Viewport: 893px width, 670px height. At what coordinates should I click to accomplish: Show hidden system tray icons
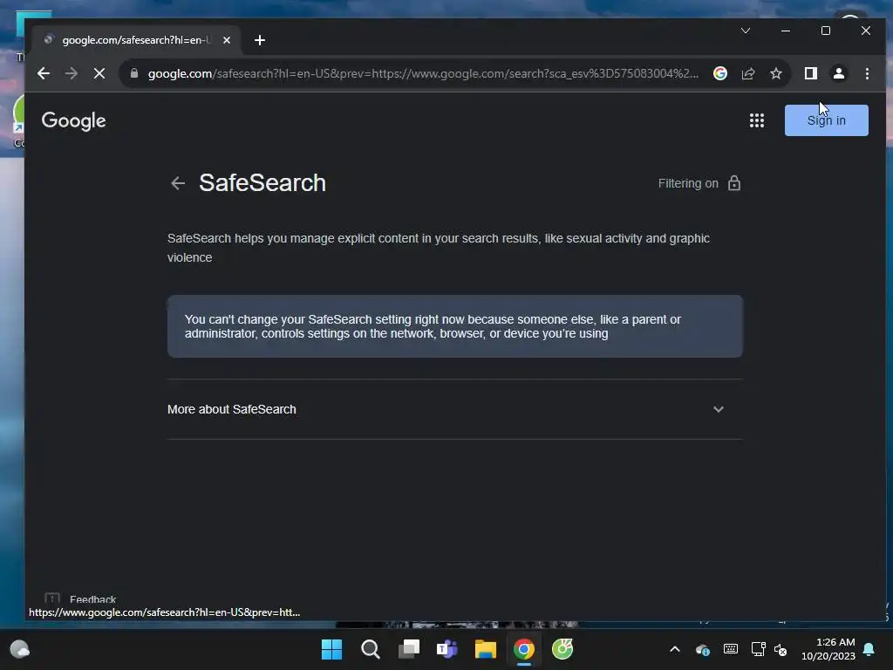pos(674,649)
